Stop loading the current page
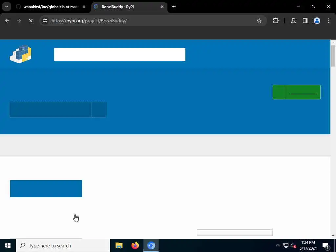336x252 pixels. (x=31, y=21)
